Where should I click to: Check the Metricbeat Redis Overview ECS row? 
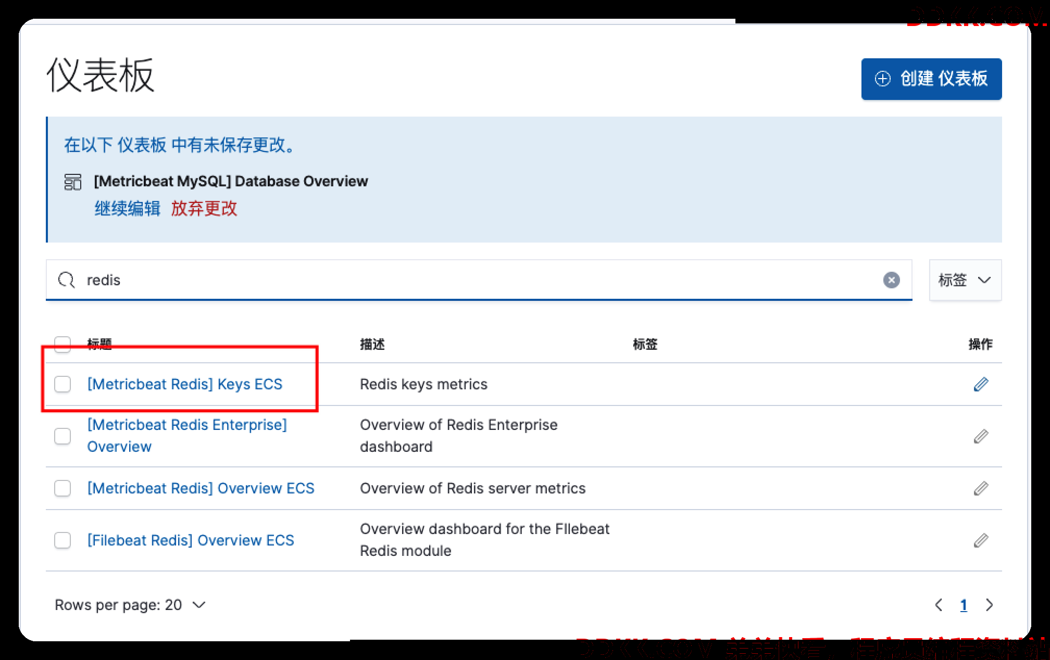tap(63, 488)
